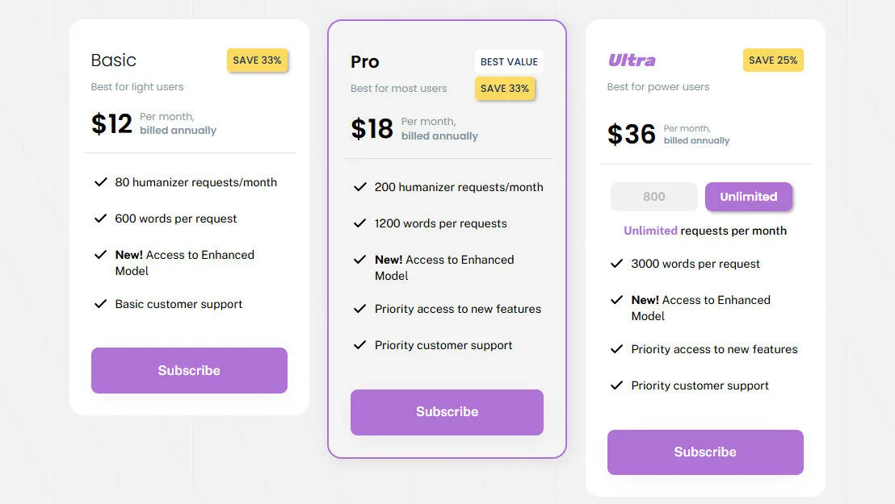Image resolution: width=895 pixels, height=504 pixels.
Task: Select the "Unlimited" requests option
Action: (x=749, y=196)
